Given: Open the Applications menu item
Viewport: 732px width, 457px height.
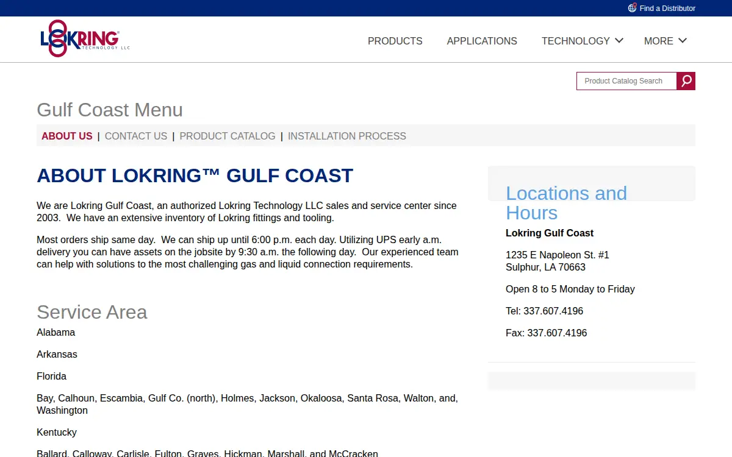Looking at the screenshot, I should (482, 41).
